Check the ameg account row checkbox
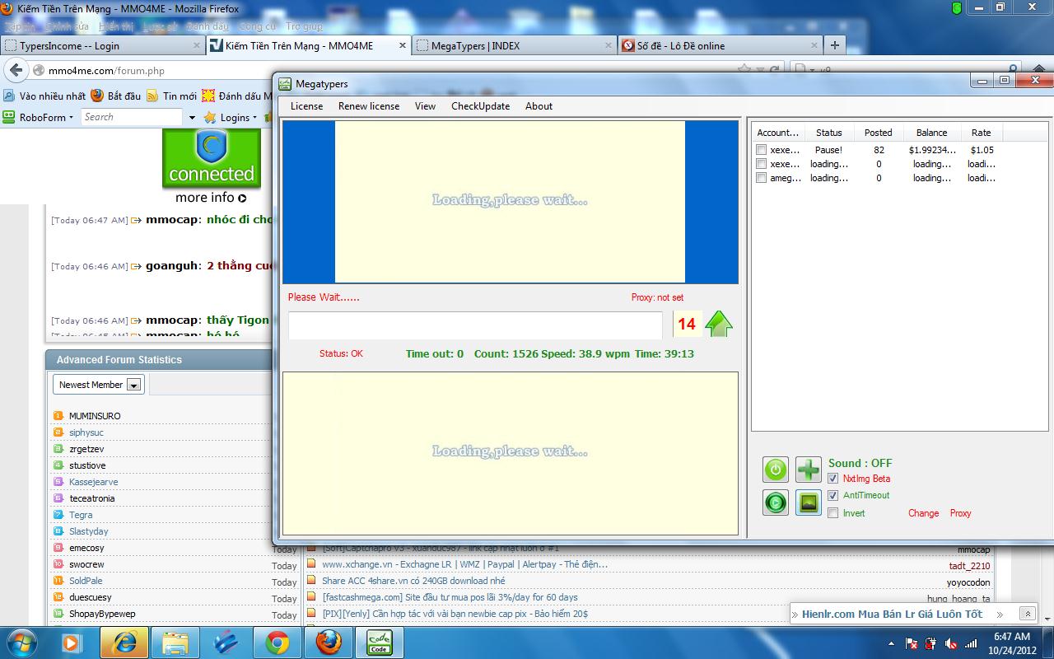Viewport: 1054px width, 659px height. [762, 178]
